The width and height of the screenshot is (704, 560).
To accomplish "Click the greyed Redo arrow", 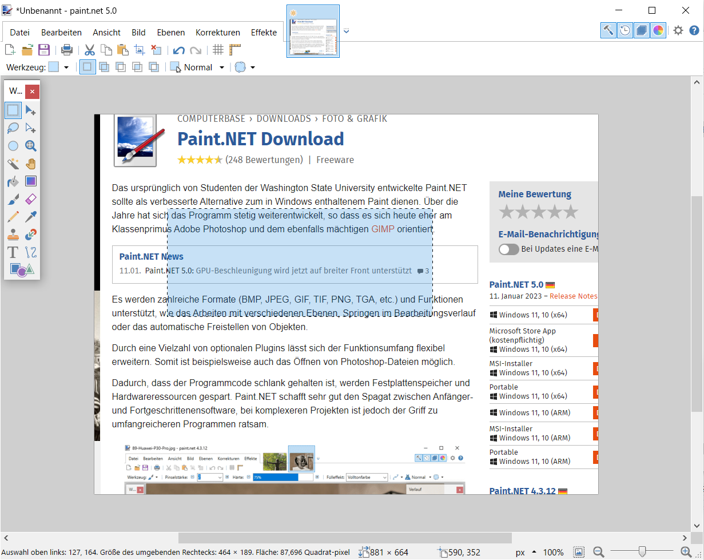I will [x=196, y=50].
